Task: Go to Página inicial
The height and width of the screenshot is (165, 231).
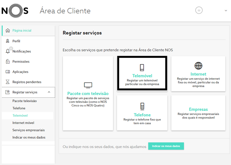Action: click(x=22, y=30)
